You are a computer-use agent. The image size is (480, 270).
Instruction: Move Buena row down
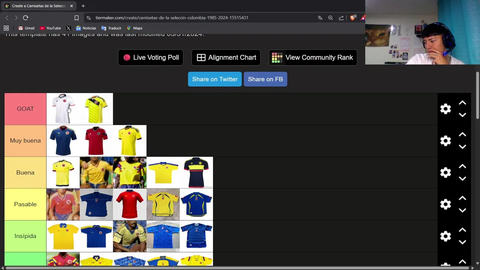pos(462,178)
